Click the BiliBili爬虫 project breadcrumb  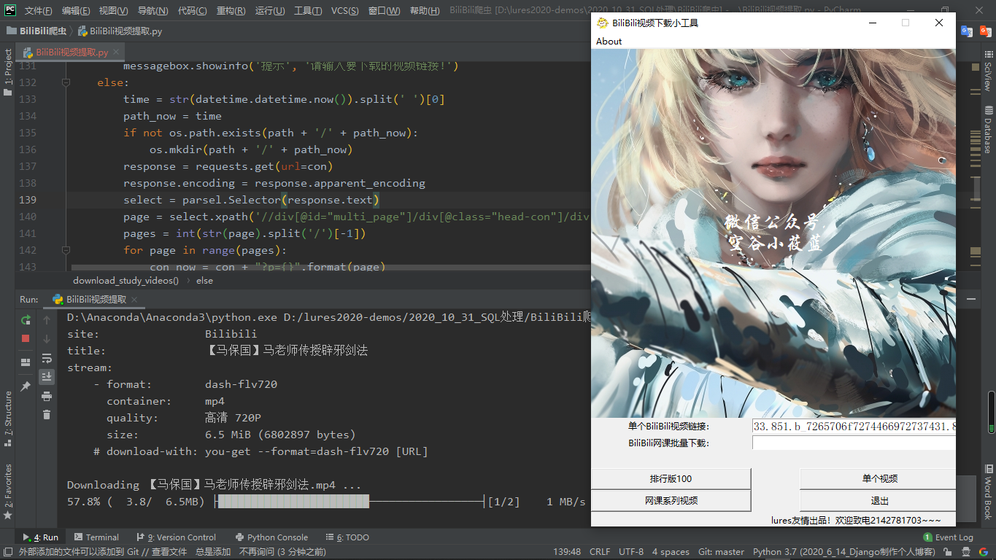(x=36, y=31)
